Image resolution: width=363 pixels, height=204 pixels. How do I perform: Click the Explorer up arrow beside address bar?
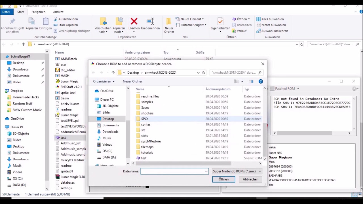24,44
